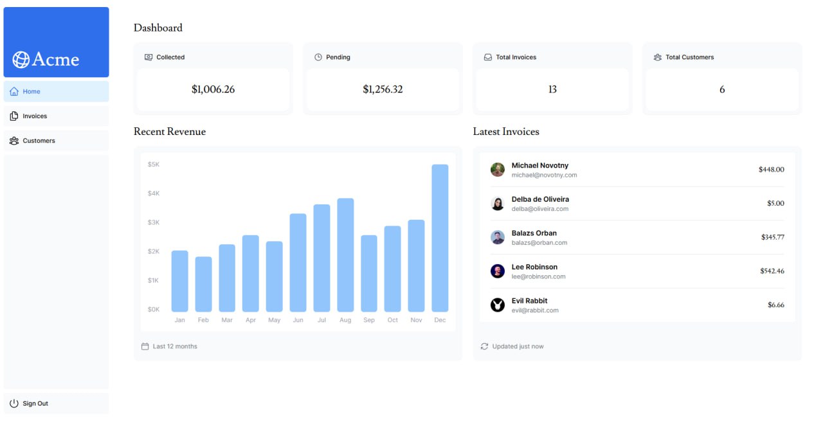The image size is (823, 421).
Task: Click the Acme globe logo icon
Action: [21, 60]
